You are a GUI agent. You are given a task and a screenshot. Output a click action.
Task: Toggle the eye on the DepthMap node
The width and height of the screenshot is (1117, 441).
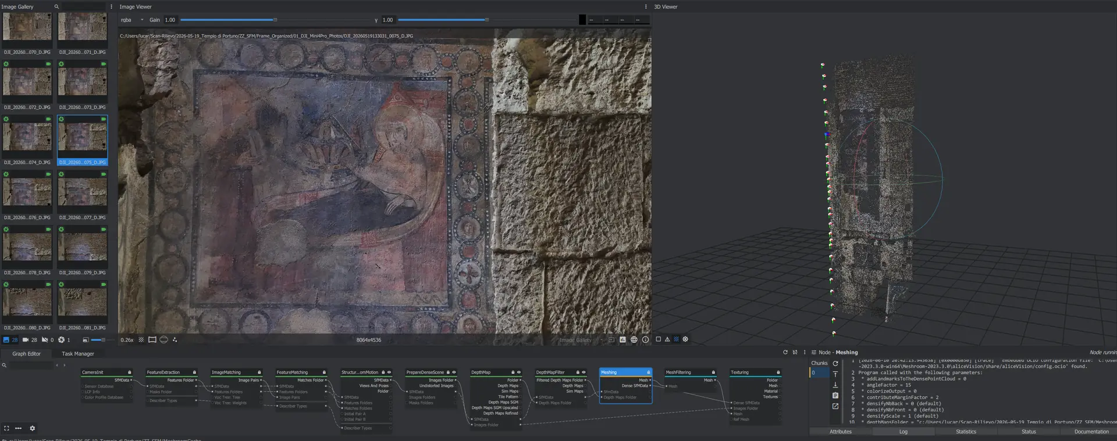tap(519, 372)
